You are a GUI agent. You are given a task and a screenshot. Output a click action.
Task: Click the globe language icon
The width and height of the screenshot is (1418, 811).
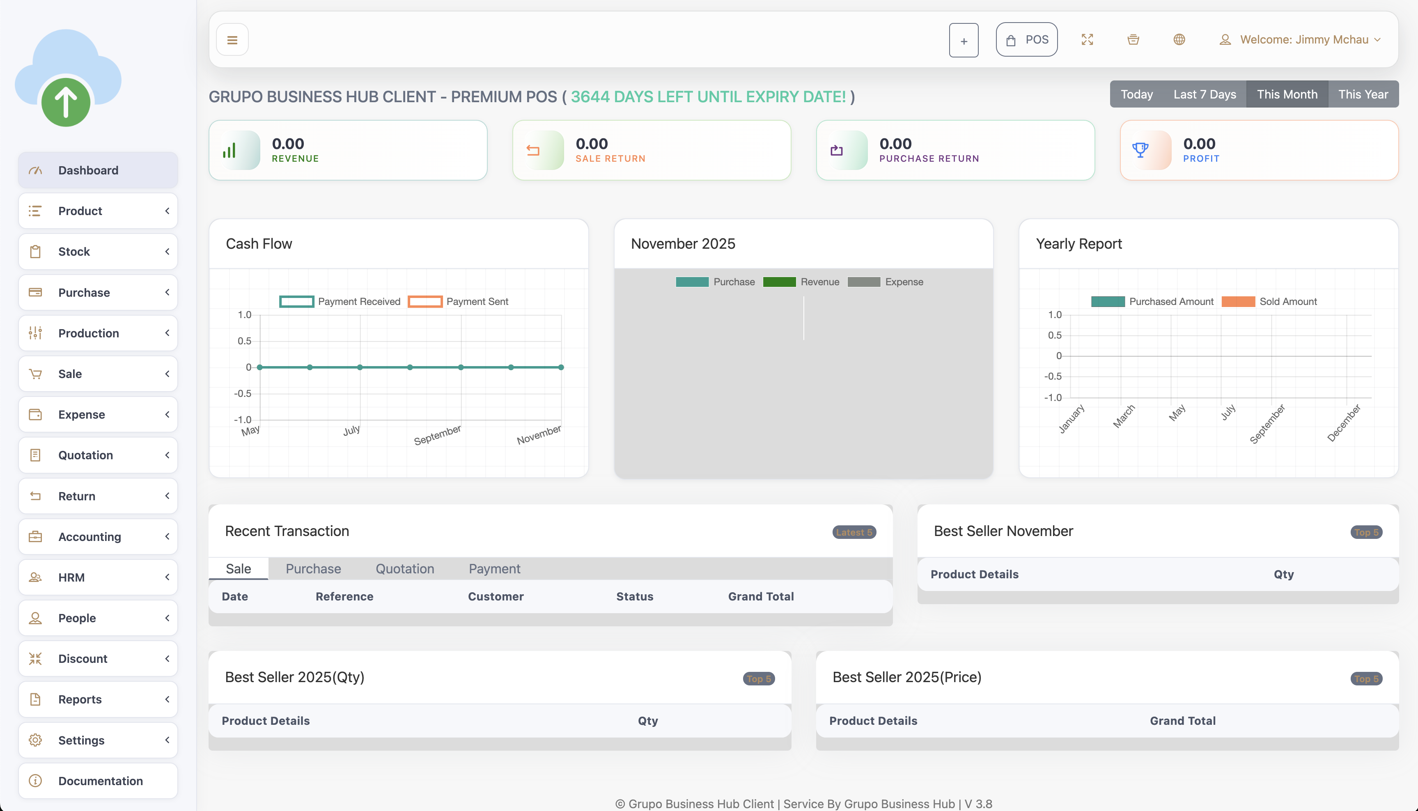point(1179,39)
